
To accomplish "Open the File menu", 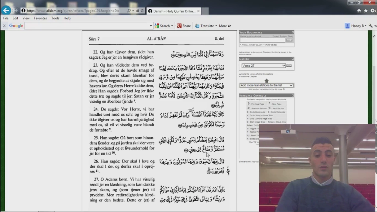I will 6,18.
